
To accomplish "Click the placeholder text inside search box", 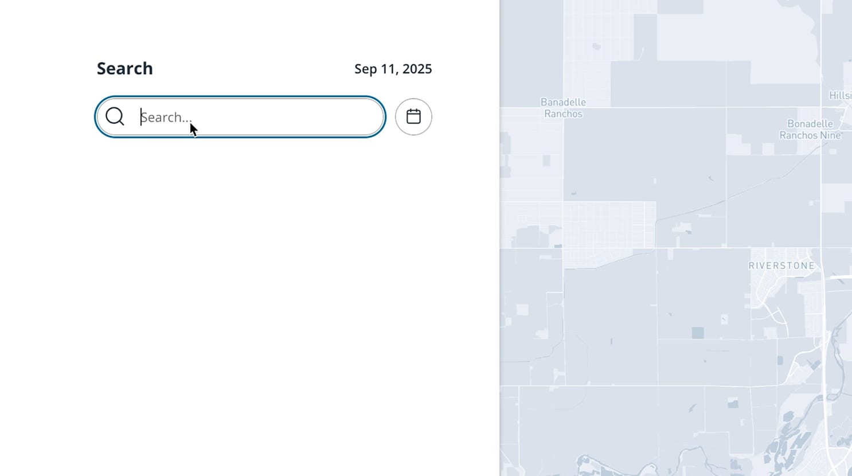I will point(166,117).
